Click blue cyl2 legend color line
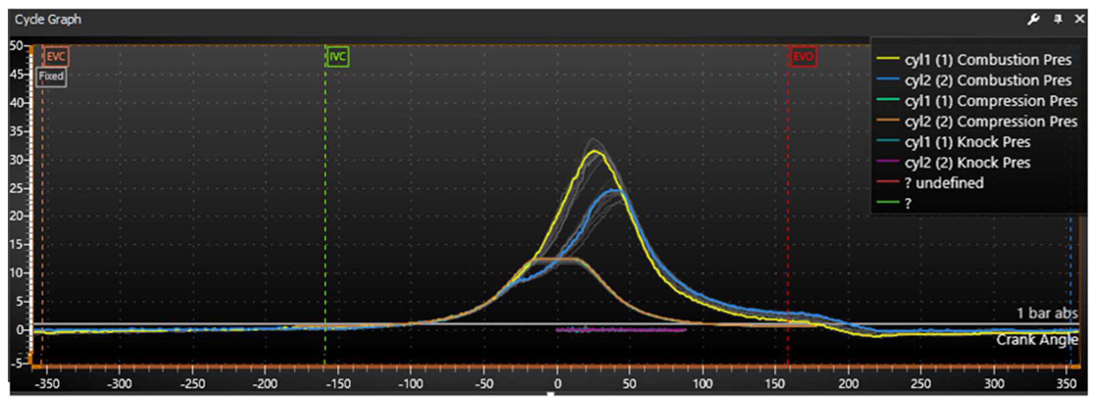Viewport: 1093px width, 403px height. pos(888,79)
